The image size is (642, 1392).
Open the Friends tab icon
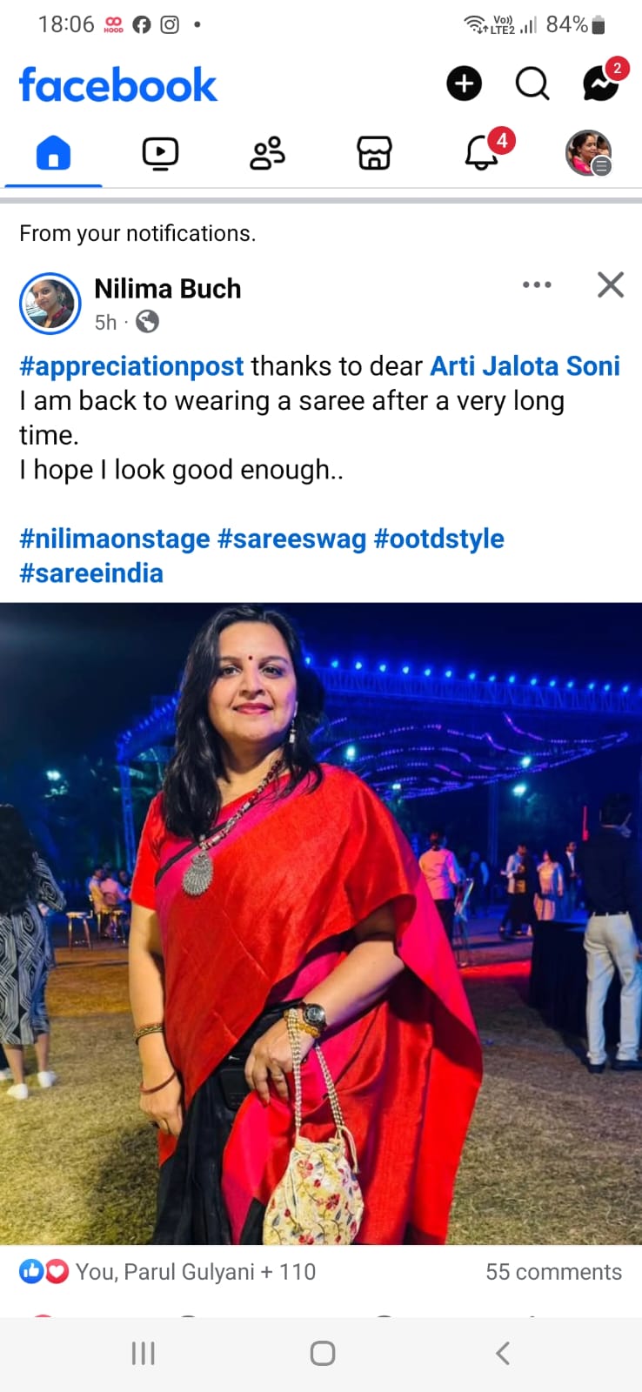pos(267,154)
